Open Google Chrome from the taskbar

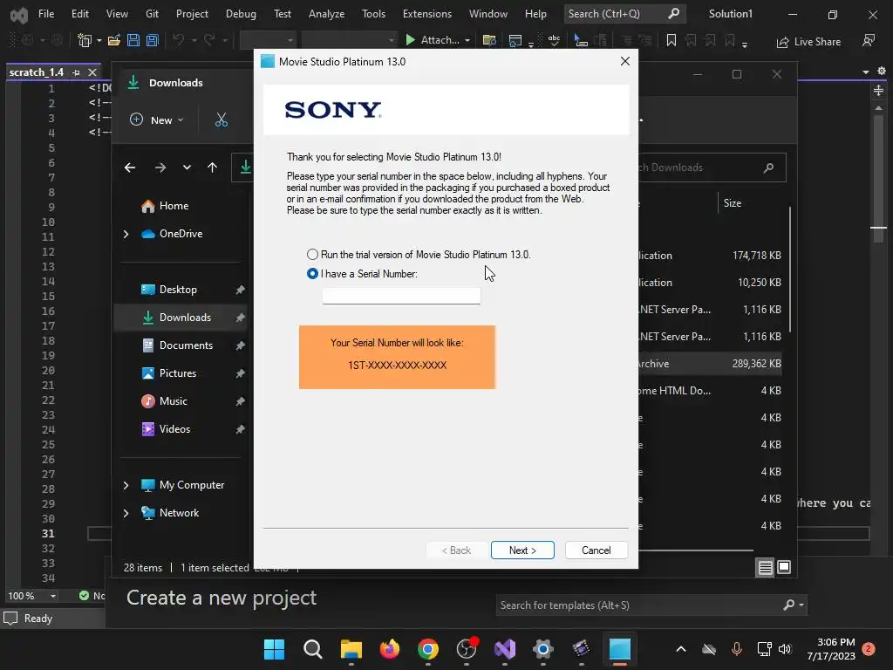[x=427, y=649]
